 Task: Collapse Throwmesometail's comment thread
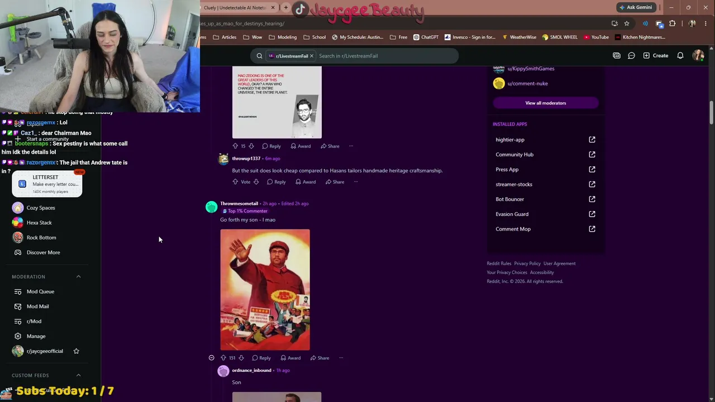click(x=211, y=358)
